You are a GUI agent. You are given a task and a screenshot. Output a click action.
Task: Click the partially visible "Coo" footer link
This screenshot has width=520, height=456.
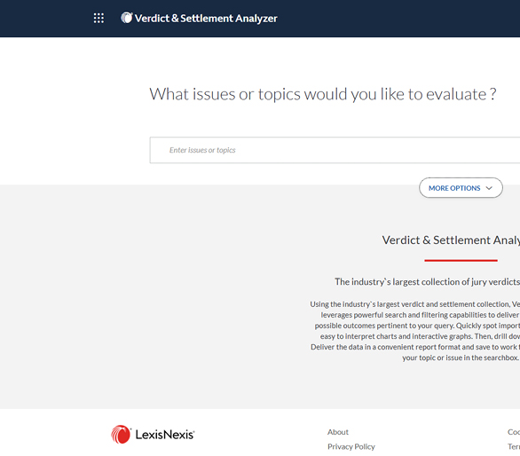(x=514, y=432)
